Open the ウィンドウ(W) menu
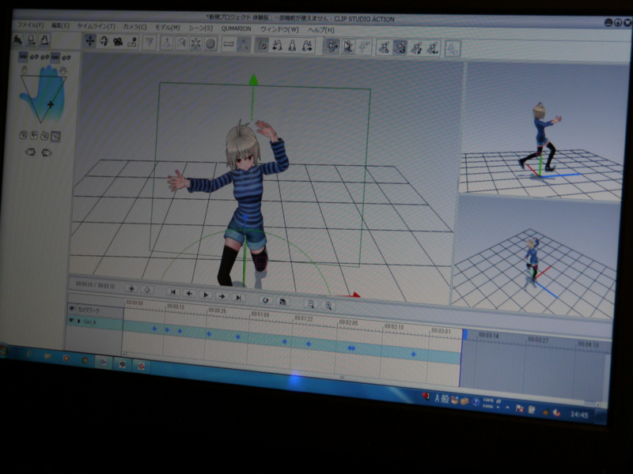Screen dimensions: 633x474 pos(279,29)
